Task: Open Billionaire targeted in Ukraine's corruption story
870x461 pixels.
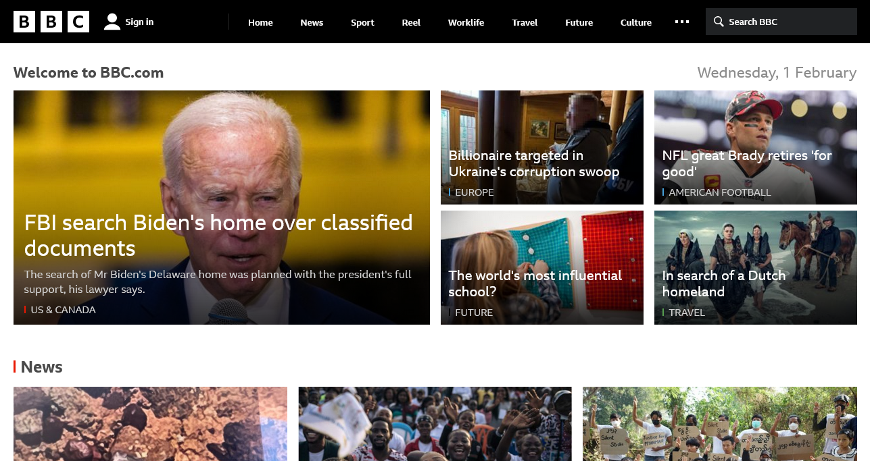Action: tap(534, 163)
